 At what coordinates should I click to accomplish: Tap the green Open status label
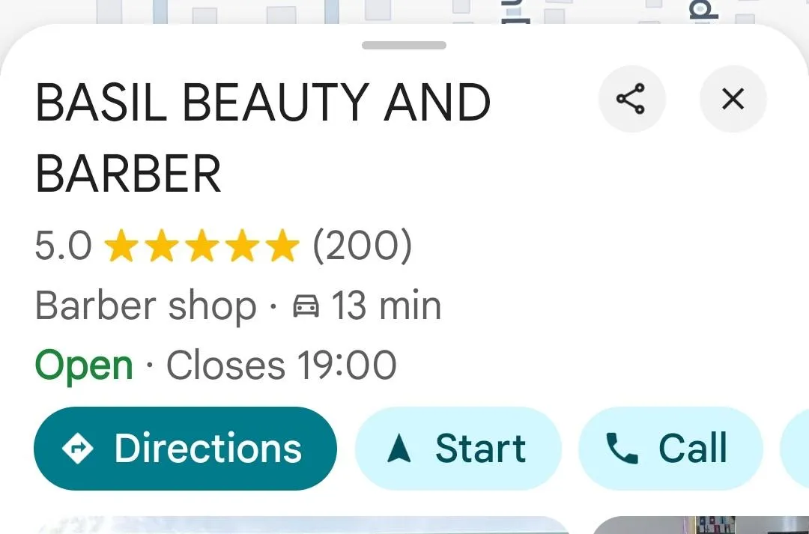pyautogui.click(x=84, y=366)
